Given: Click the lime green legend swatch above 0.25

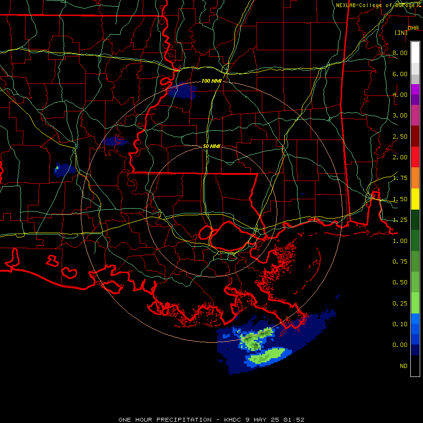Looking at the screenshot, I should point(415,303).
